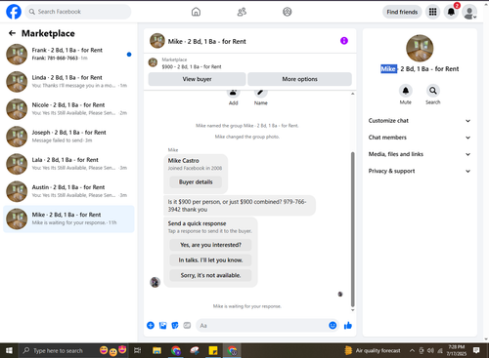Open the account profile menu

click(469, 12)
